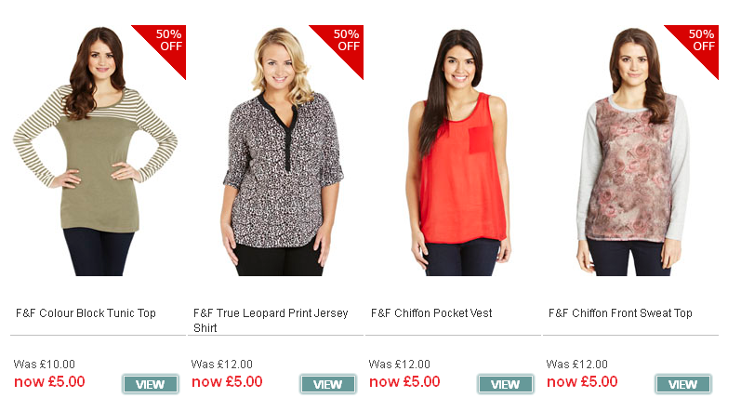This screenshot has height=398, width=741.
Task: Open the F&F Chiffon Pocket Vest title
Action: (431, 313)
